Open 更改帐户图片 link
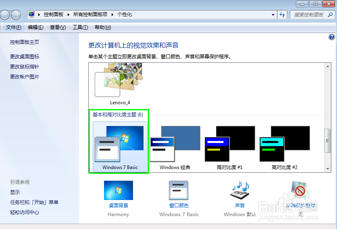The image size is (337, 229). (25, 76)
